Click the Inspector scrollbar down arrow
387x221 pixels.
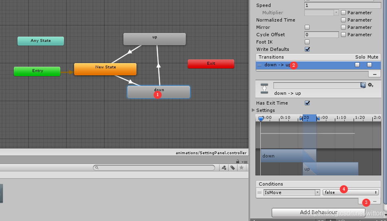coord(385,214)
